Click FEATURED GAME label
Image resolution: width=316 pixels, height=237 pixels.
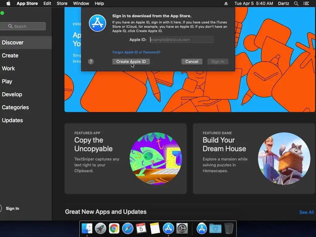(217, 133)
